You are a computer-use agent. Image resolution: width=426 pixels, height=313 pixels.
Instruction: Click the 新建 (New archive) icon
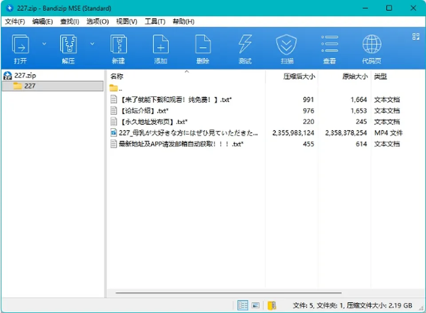coord(118,48)
